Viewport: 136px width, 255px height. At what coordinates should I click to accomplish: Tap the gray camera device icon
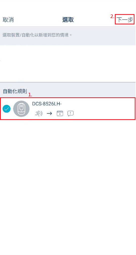tap(21, 109)
